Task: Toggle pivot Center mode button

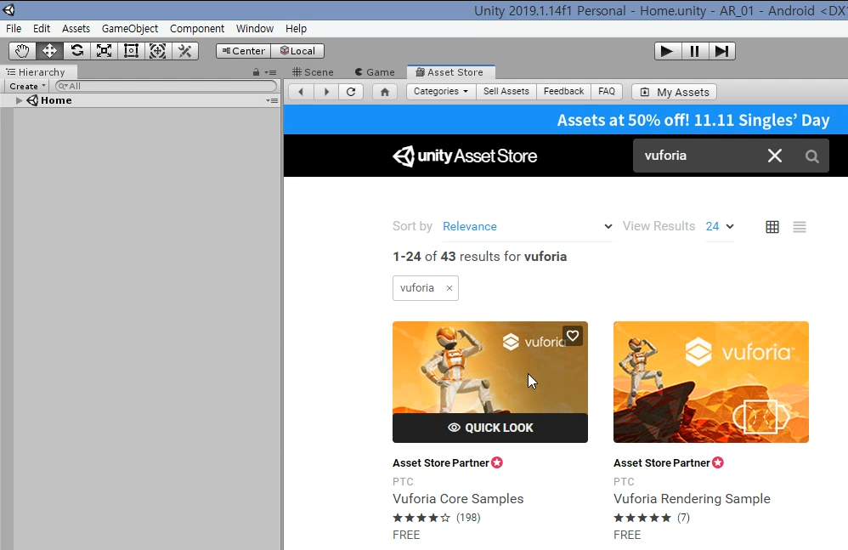Action: (243, 51)
